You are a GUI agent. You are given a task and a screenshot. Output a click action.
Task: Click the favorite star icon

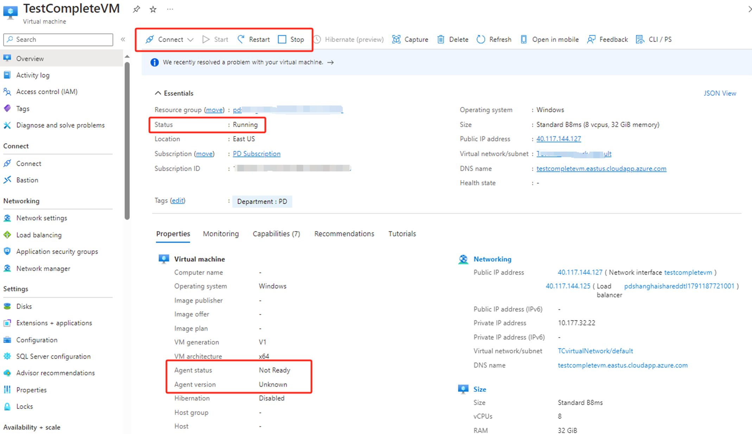[153, 9]
